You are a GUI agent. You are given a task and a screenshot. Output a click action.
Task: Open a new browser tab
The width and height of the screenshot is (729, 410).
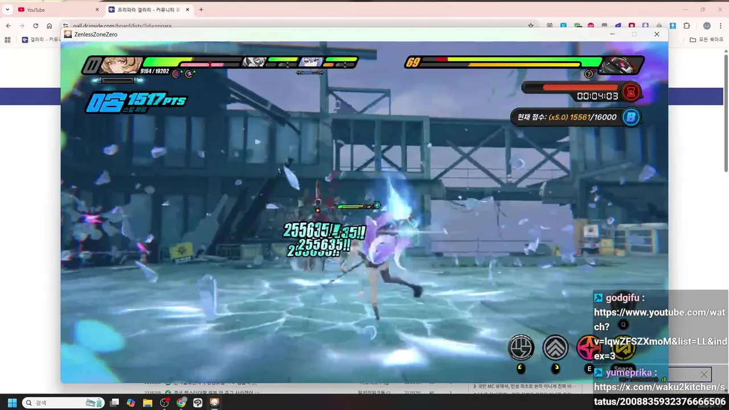pos(201,10)
